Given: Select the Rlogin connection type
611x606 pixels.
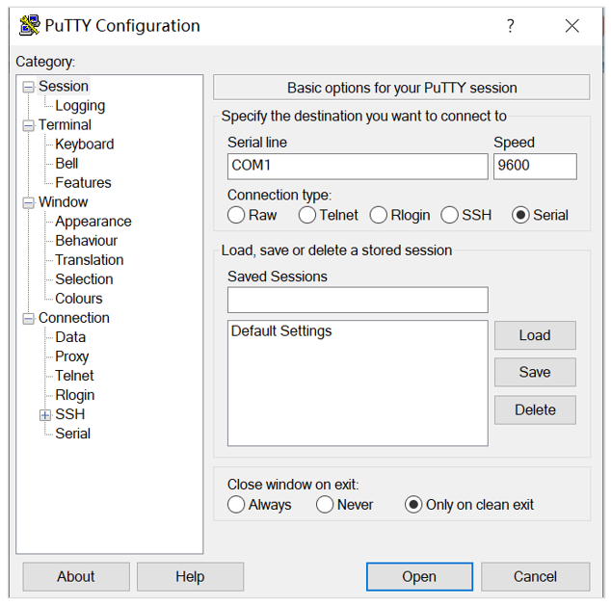Looking at the screenshot, I should coord(379,215).
